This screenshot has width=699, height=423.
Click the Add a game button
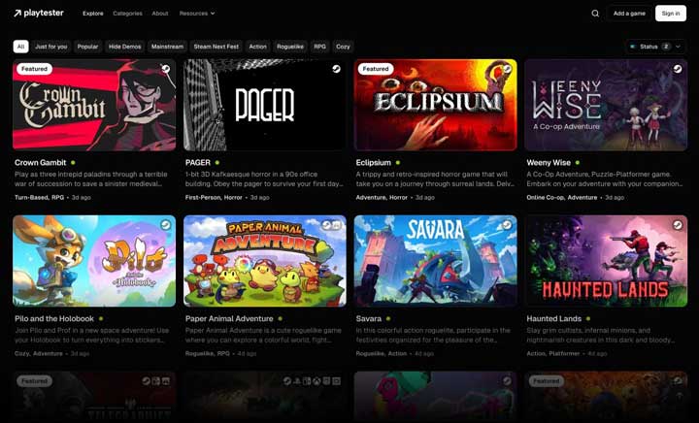coord(629,14)
